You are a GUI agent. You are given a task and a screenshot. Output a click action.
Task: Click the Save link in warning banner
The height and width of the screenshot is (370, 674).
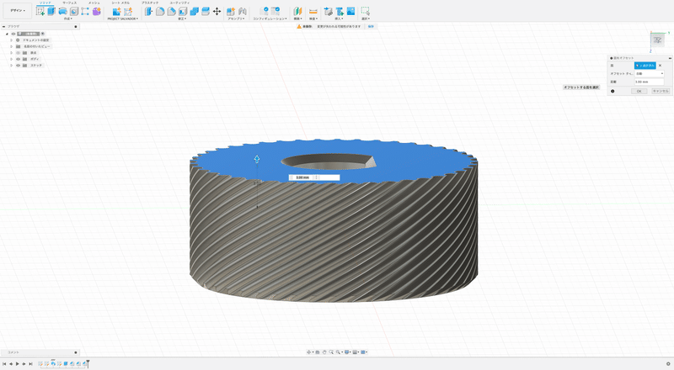tap(371, 27)
